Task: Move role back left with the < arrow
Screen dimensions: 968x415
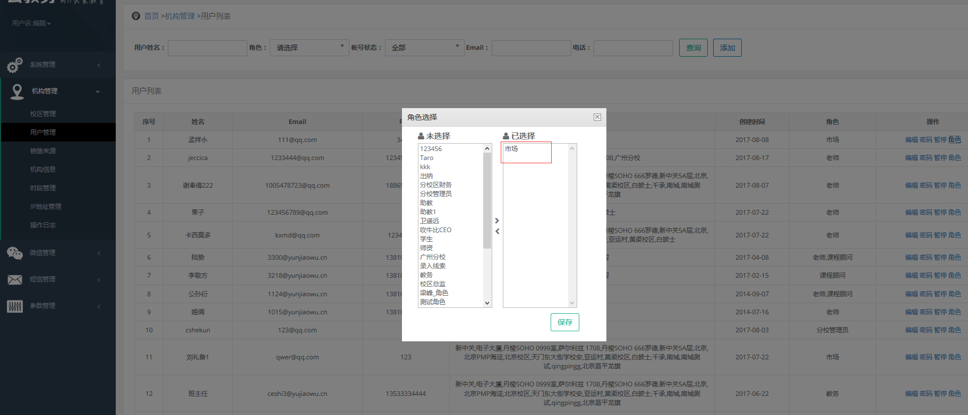Action: tap(497, 231)
